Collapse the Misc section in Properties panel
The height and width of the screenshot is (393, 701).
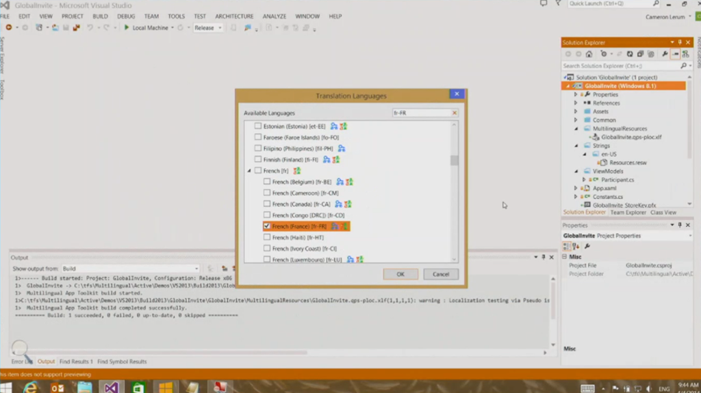(565, 257)
